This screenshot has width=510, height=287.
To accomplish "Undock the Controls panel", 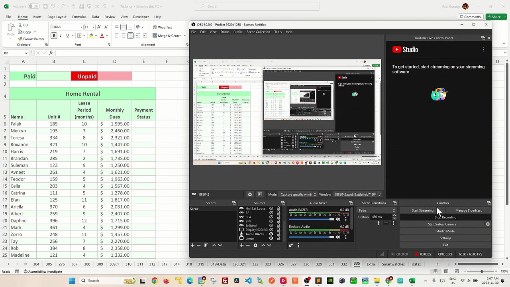I will pos(489,203).
